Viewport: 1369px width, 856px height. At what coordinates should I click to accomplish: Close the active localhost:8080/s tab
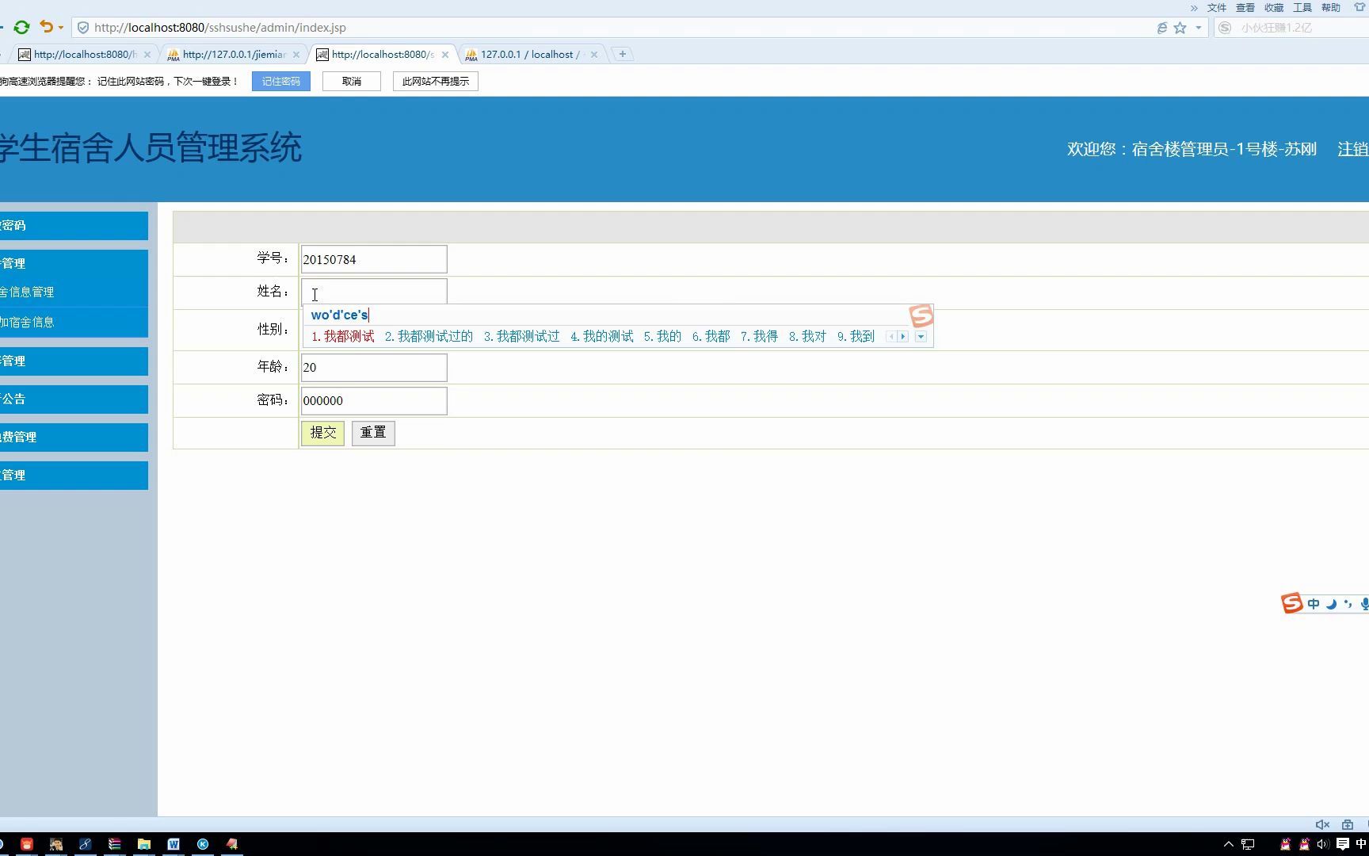tap(444, 55)
